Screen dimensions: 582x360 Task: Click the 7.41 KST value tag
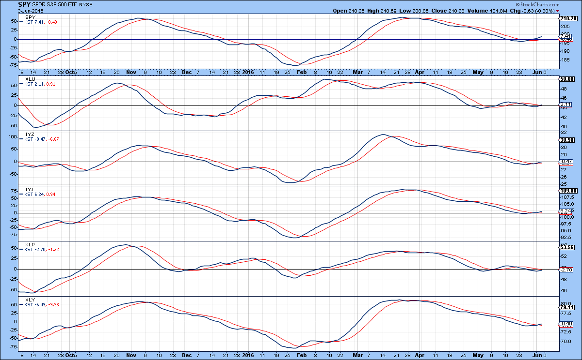pyautogui.click(x=566, y=36)
